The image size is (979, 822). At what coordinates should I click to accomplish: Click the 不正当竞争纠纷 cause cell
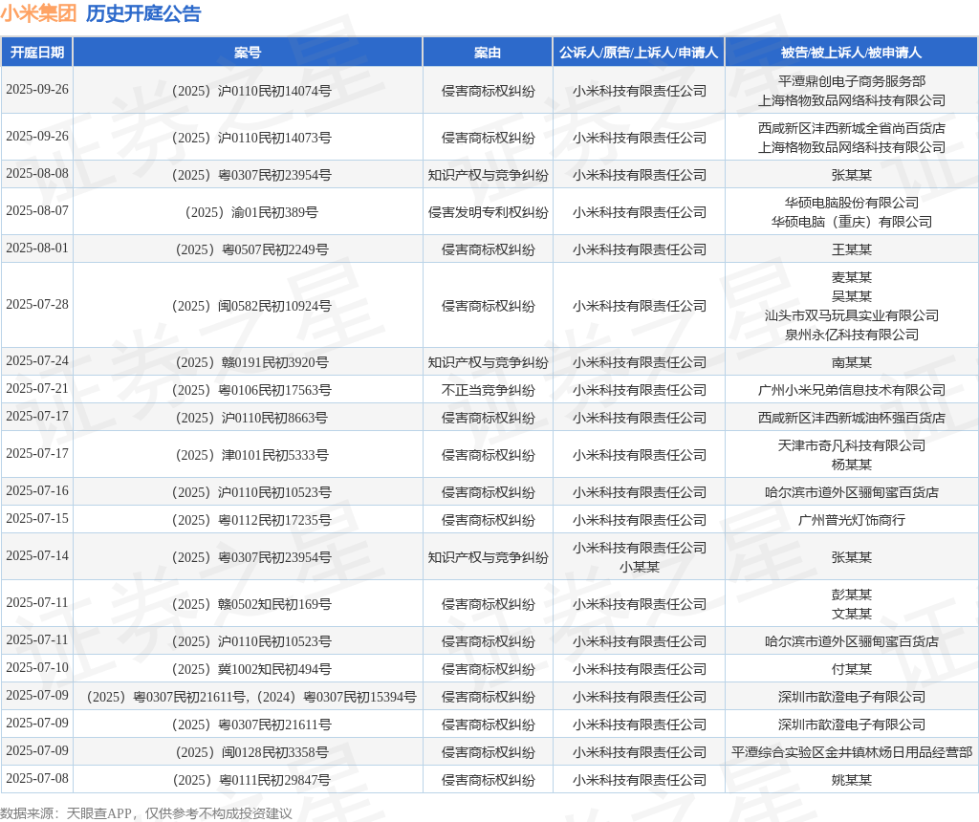pyautogui.click(x=489, y=391)
